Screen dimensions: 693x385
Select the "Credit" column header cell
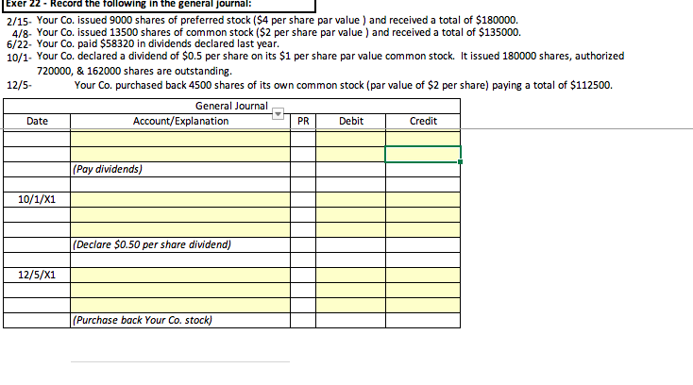[423, 121]
